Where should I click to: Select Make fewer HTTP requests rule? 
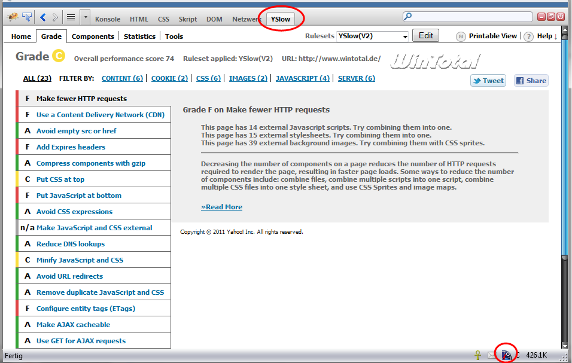[94, 99]
